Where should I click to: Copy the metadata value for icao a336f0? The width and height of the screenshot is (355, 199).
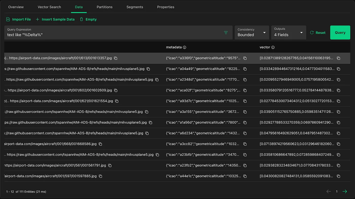245,58
